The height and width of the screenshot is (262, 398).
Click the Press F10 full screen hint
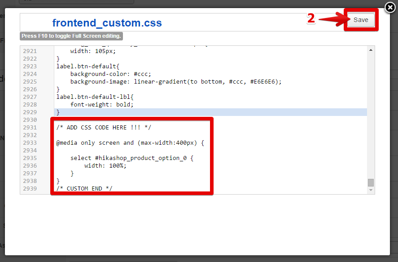[x=71, y=36]
